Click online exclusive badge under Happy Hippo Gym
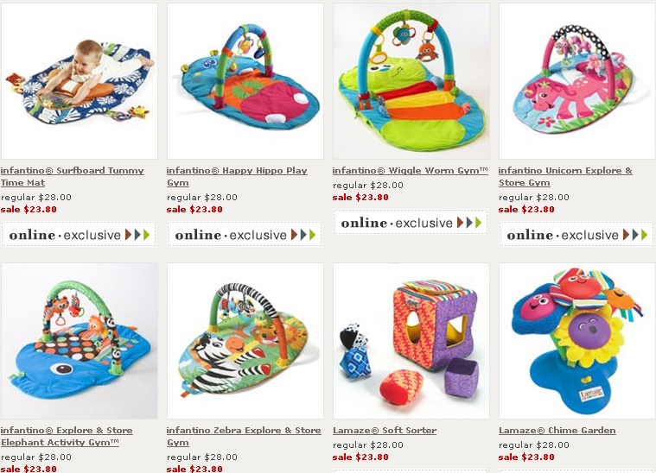The width and height of the screenshot is (656, 473). [x=245, y=235]
